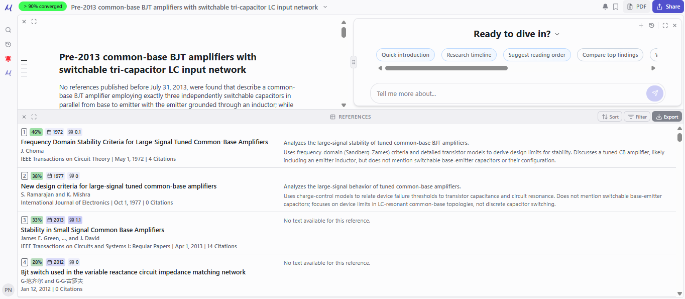Open chat history clock icon

tap(651, 25)
